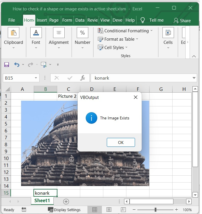Add a new sheet with plus icon
This screenshot has width=202, height=214.
(66, 202)
